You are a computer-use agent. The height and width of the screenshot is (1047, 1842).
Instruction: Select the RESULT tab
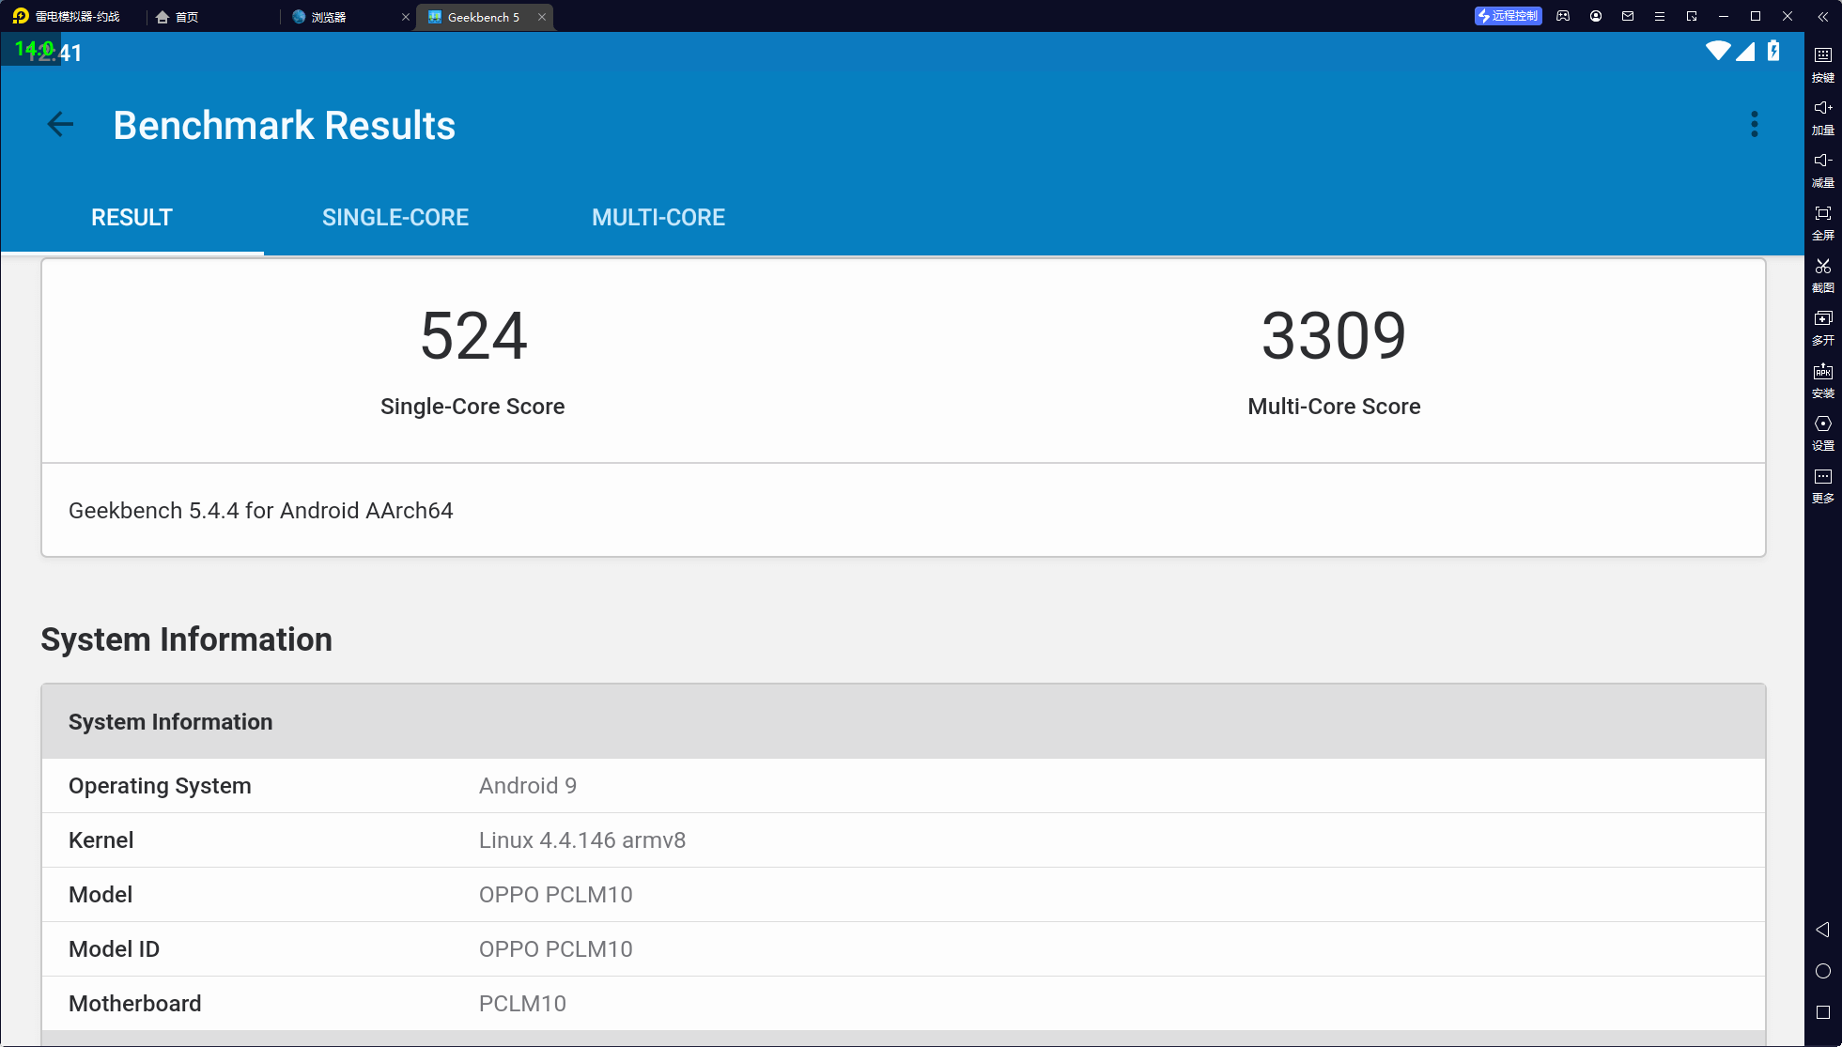coord(132,217)
